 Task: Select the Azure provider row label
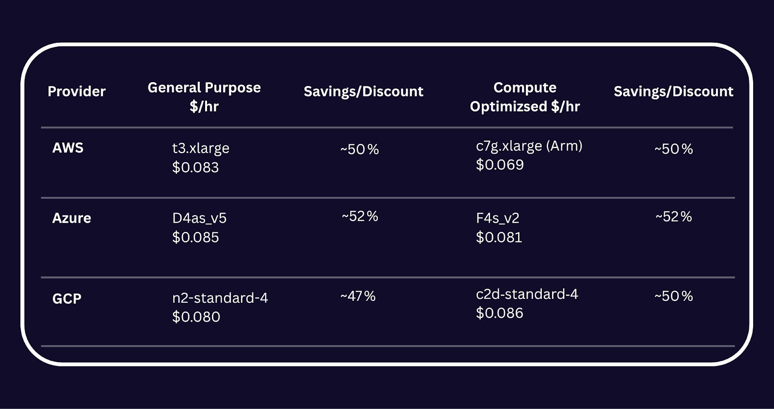point(72,218)
